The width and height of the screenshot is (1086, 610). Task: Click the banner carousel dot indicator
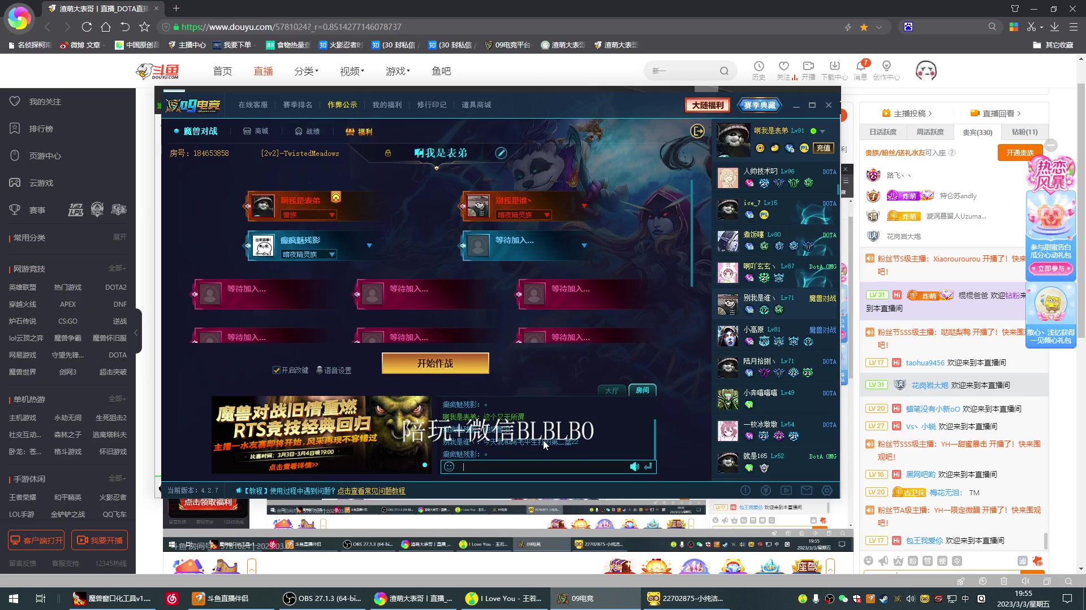coord(425,465)
